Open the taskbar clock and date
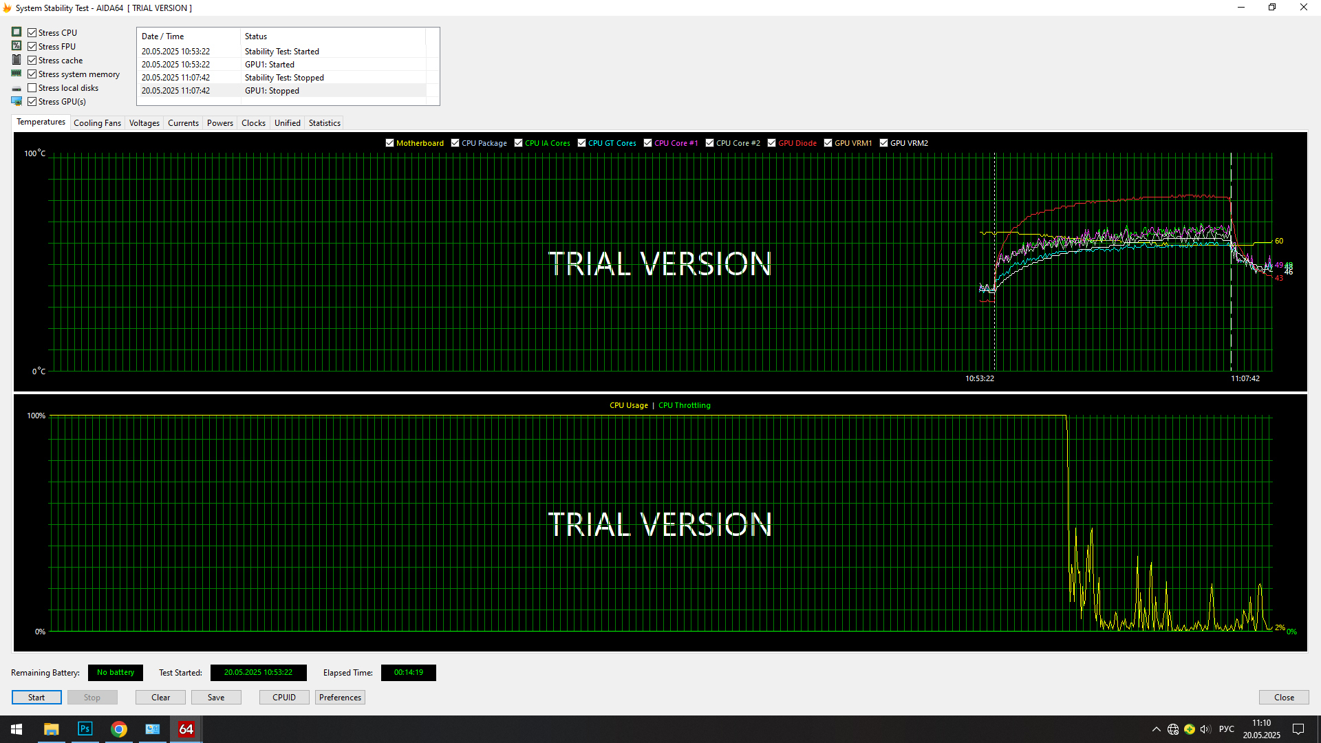Viewport: 1321px width, 743px height. point(1262,729)
